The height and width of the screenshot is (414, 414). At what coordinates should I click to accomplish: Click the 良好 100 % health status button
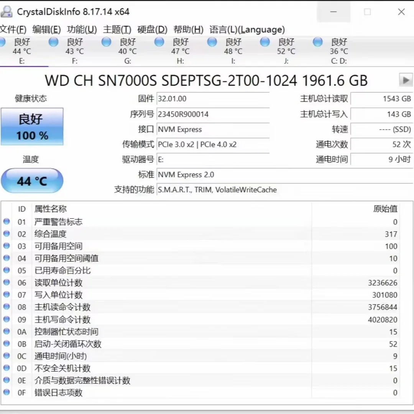pos(32,127)
